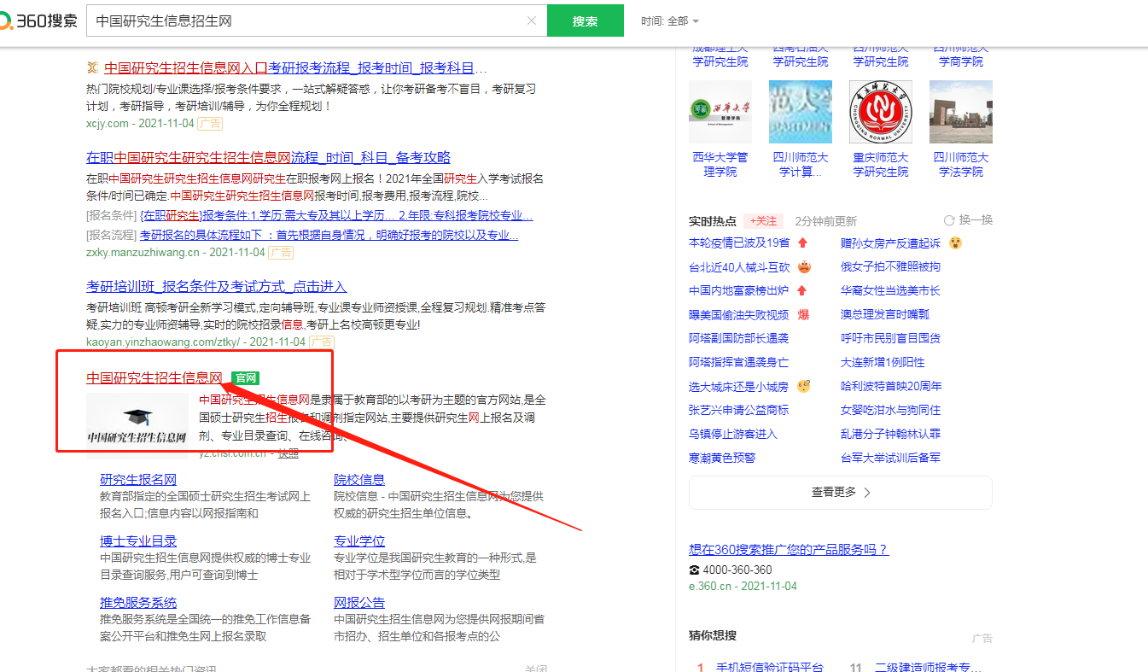
Task: Open hot topic 本轮疫情已波及19省
Action: coord(739,243)
